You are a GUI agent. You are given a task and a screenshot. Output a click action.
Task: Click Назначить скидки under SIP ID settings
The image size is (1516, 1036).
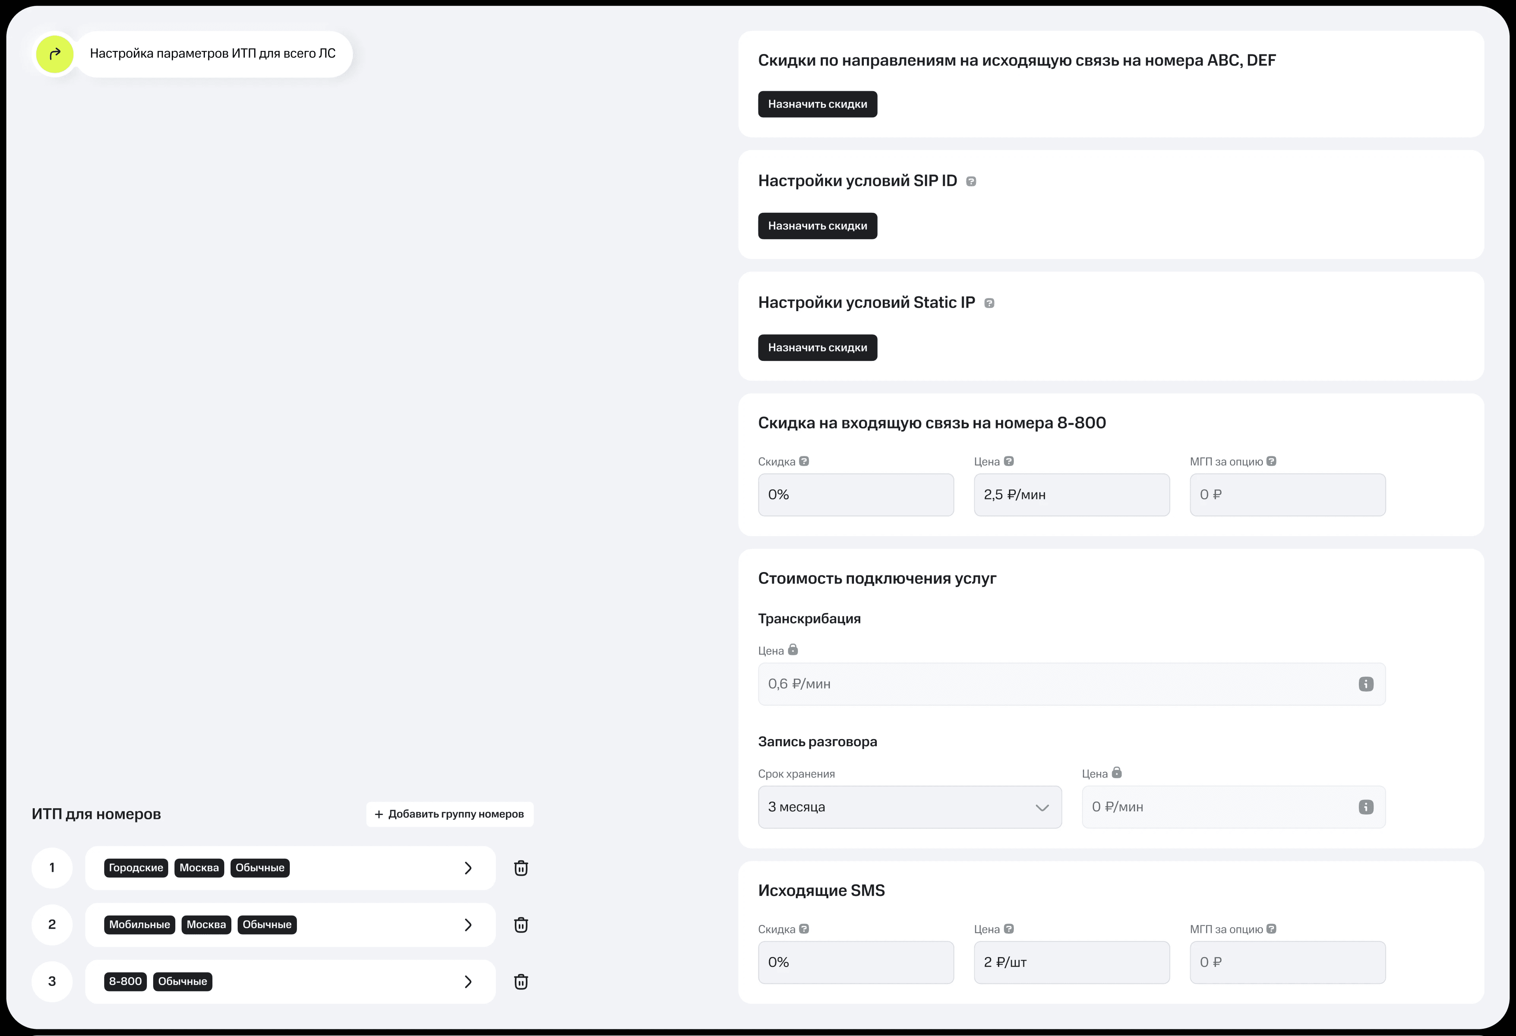[x=817, y=226]
